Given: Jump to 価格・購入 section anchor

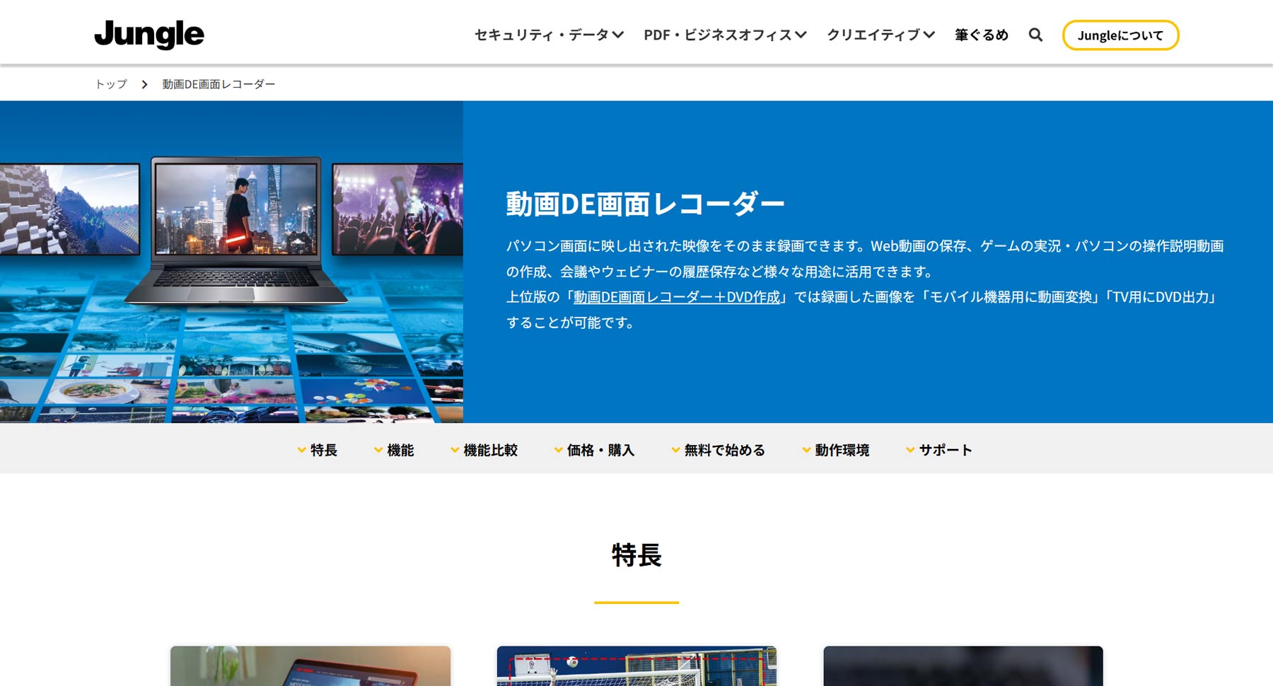Looking at the screenshot, I should [594, 450].
